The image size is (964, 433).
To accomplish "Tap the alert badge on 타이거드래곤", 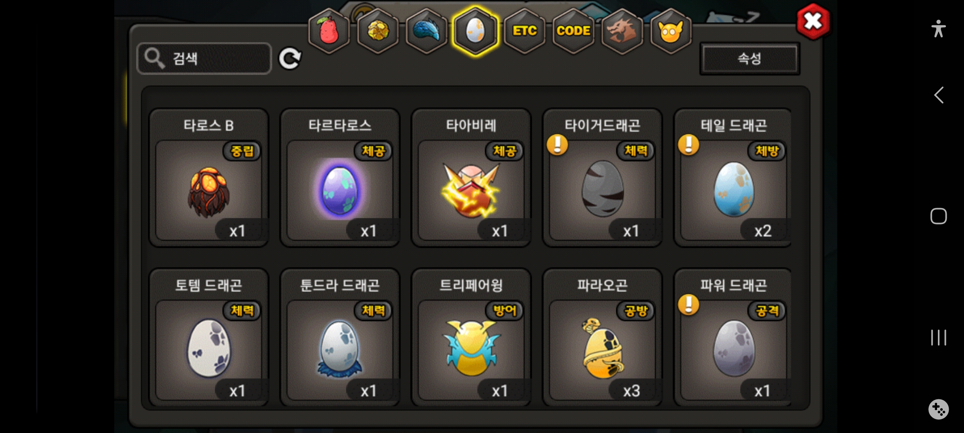I will pos(558,145).
